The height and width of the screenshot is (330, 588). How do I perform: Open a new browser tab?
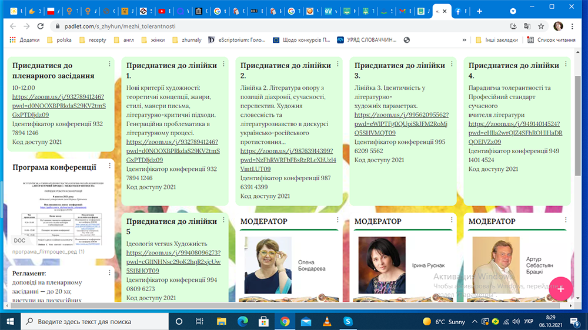coord(480,11)
